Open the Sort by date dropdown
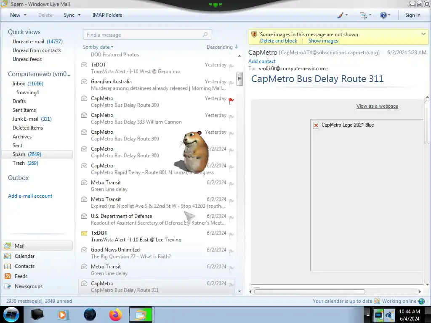The image size is (431, 323). [98, 47]
